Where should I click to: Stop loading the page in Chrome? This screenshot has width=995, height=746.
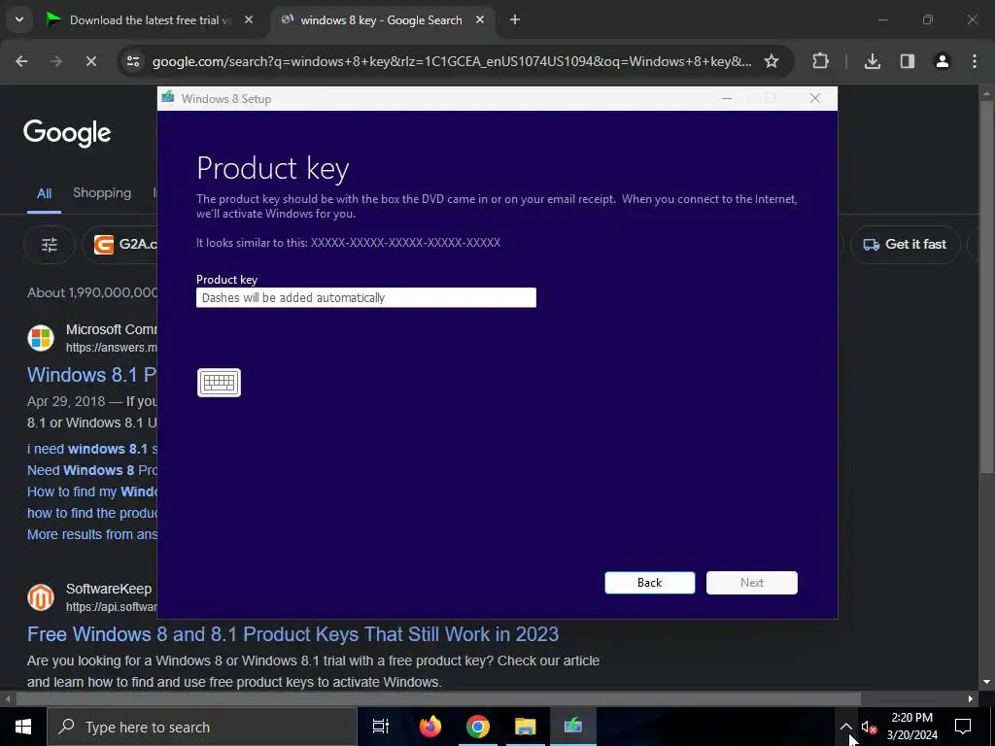point(90,61)
